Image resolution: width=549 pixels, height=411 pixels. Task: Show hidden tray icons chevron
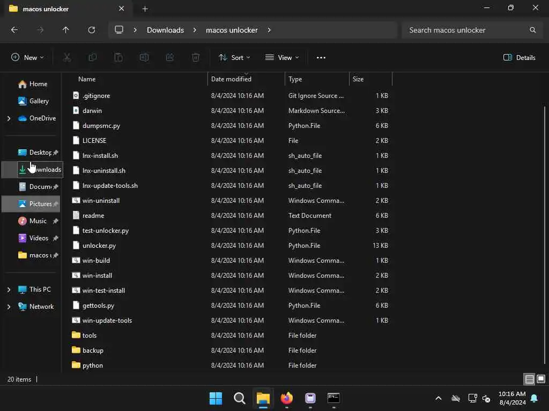[439, 398]
